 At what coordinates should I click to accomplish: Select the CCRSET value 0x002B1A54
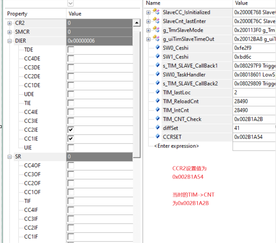click(248, 137)
